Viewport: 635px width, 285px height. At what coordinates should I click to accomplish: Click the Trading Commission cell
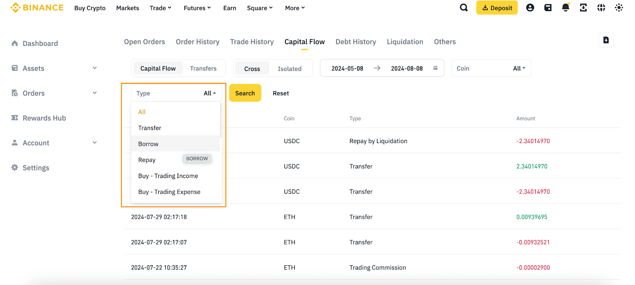click(377, 268)
